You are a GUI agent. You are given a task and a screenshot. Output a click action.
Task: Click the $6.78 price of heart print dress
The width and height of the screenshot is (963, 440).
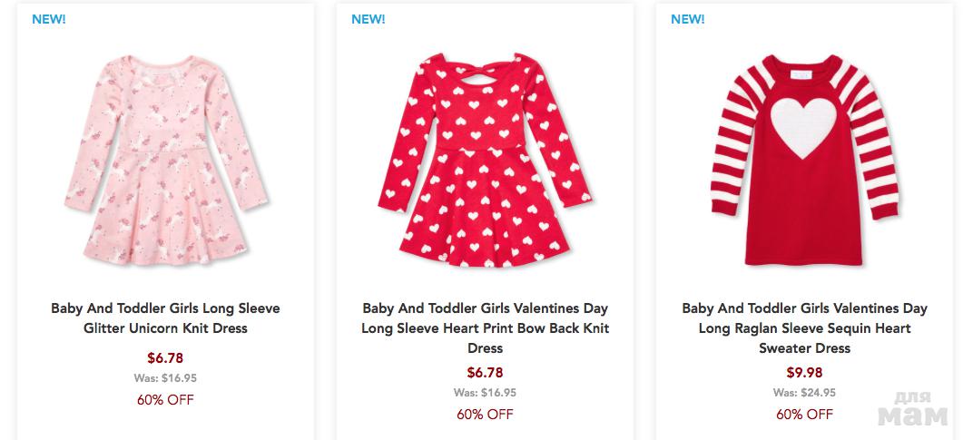click(485, 373)
